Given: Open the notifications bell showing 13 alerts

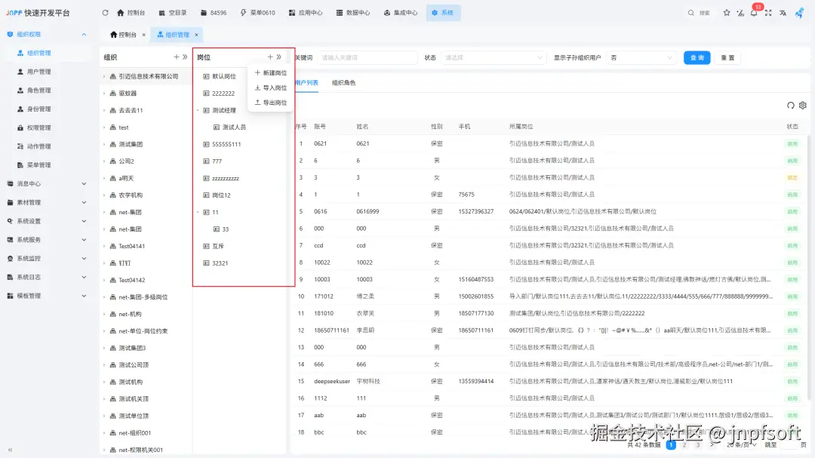Looking at the screenshot, I should pyautogui.click(x=754, y=14).
